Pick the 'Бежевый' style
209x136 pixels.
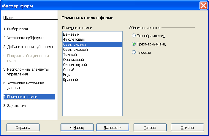point(92,34)
